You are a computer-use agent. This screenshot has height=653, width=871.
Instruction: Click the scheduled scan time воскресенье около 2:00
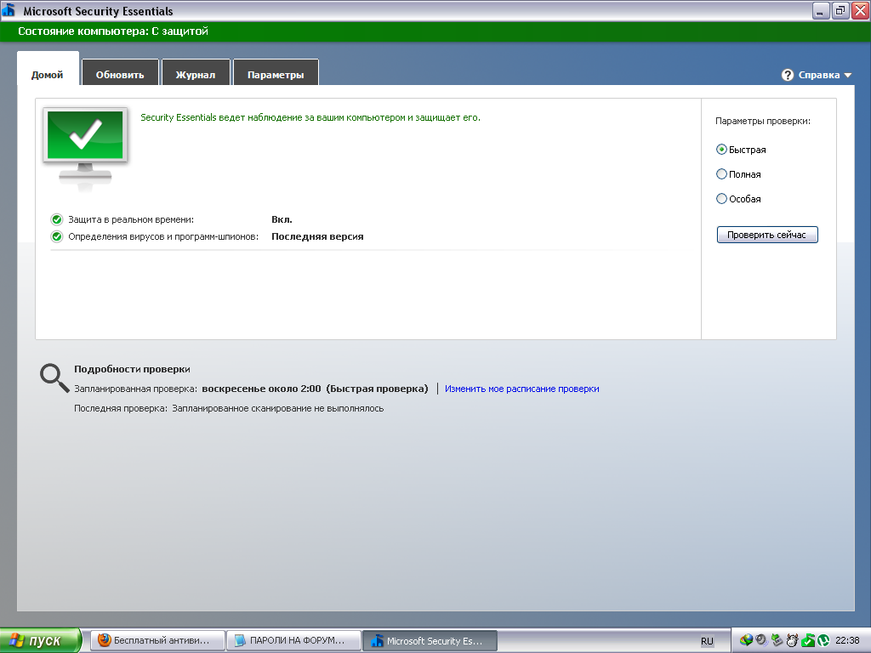(261, 389)
